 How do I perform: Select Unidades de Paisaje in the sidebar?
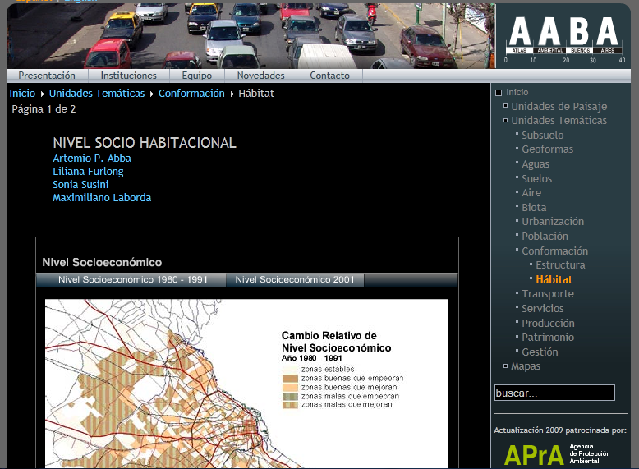tap(559, 106)
